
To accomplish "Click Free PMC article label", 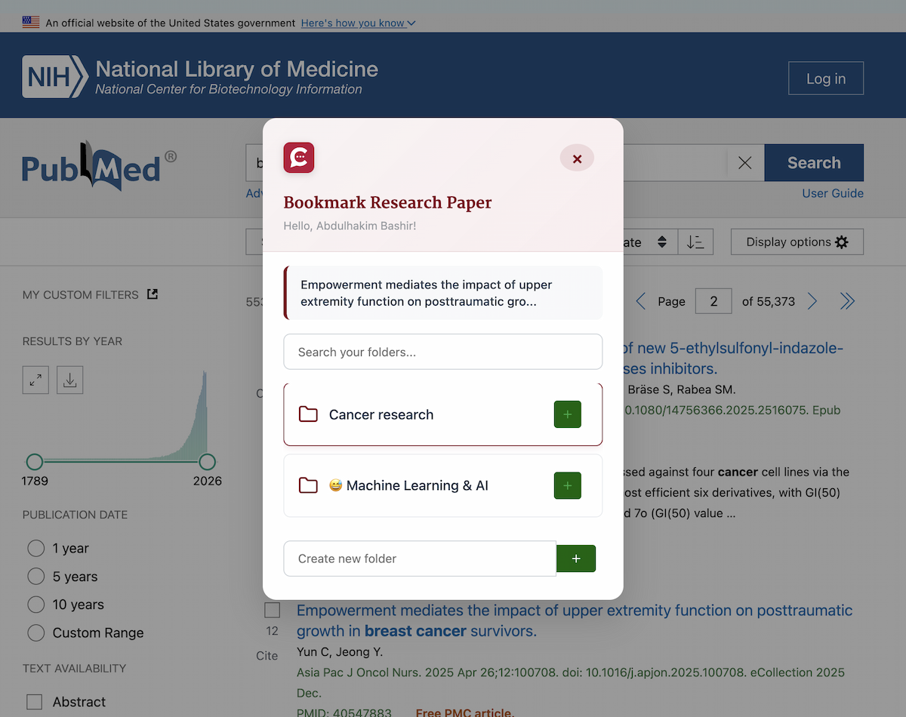I will click(465, 712).
